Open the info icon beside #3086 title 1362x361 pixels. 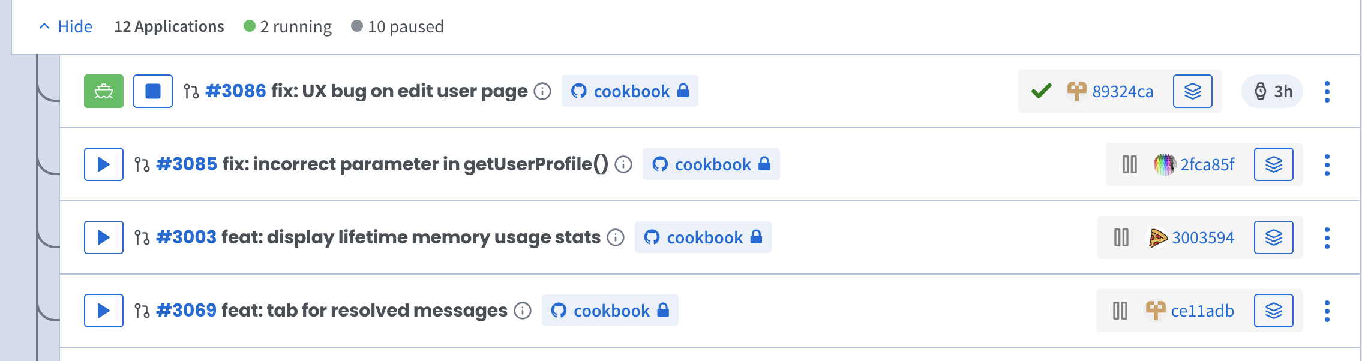point(542,91)
